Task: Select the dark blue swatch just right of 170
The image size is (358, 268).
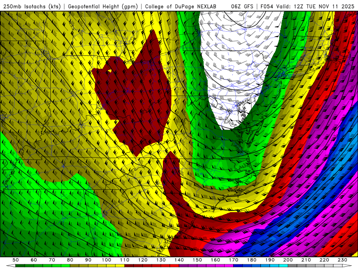Action: 238,266
